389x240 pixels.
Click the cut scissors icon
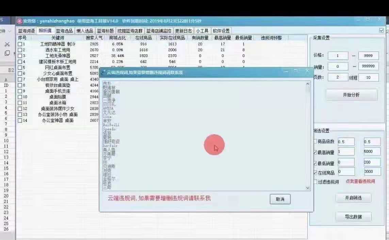point(7,44)
